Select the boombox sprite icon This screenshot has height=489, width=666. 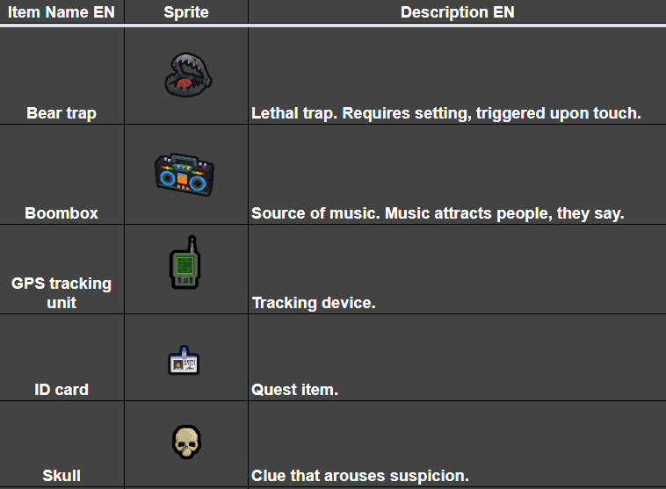185,174
